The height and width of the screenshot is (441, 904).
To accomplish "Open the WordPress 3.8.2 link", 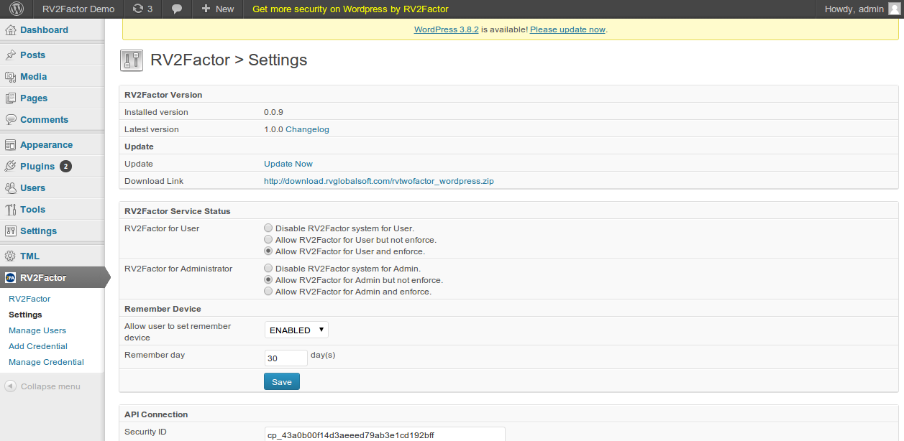I will (447, 29).
